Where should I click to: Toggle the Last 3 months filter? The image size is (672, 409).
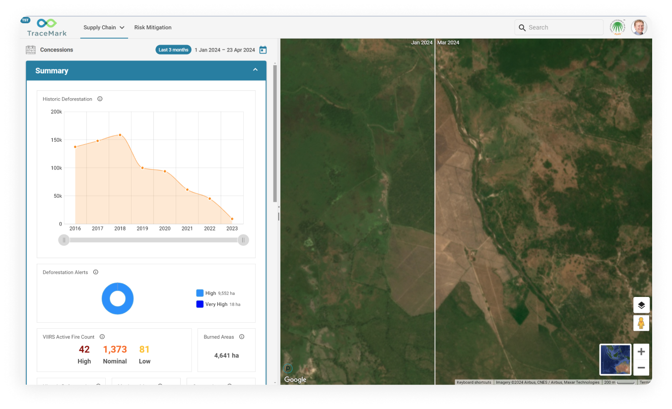coord(173,50)
